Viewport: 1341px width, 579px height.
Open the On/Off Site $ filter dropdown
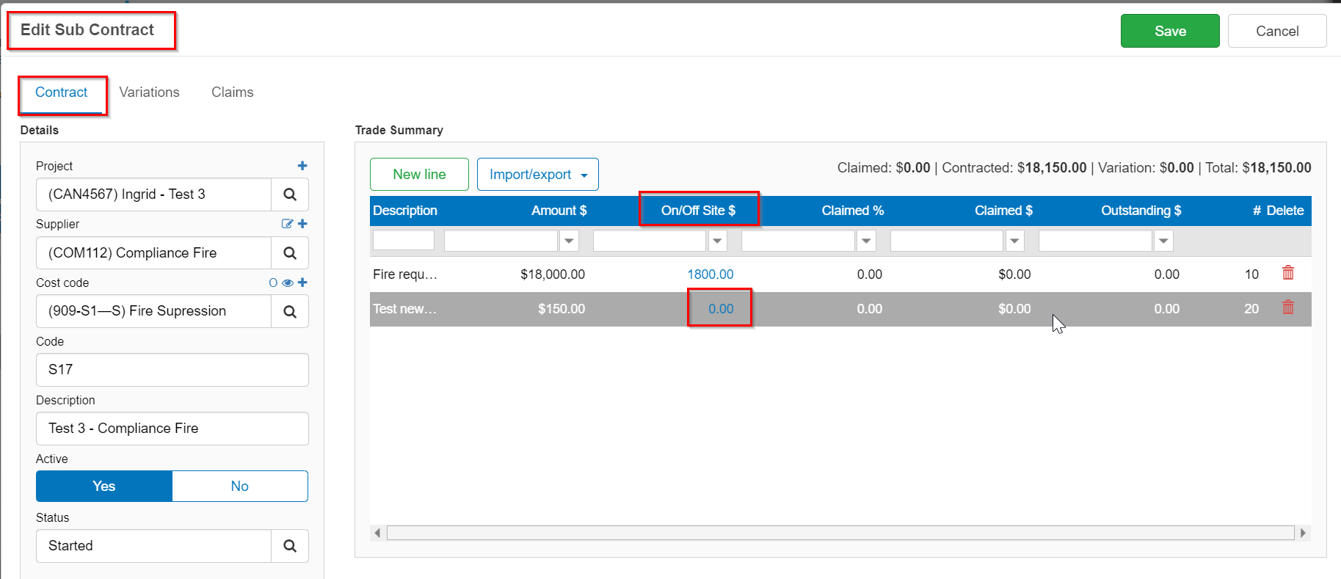point(718,241)
